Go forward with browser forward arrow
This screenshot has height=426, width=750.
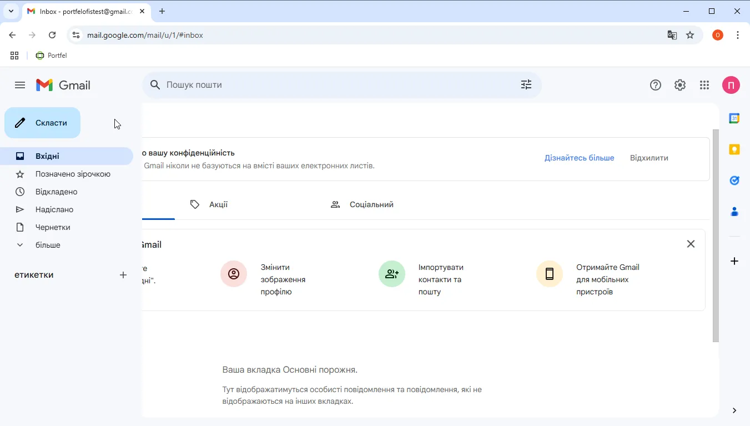(x=32, y=35)
